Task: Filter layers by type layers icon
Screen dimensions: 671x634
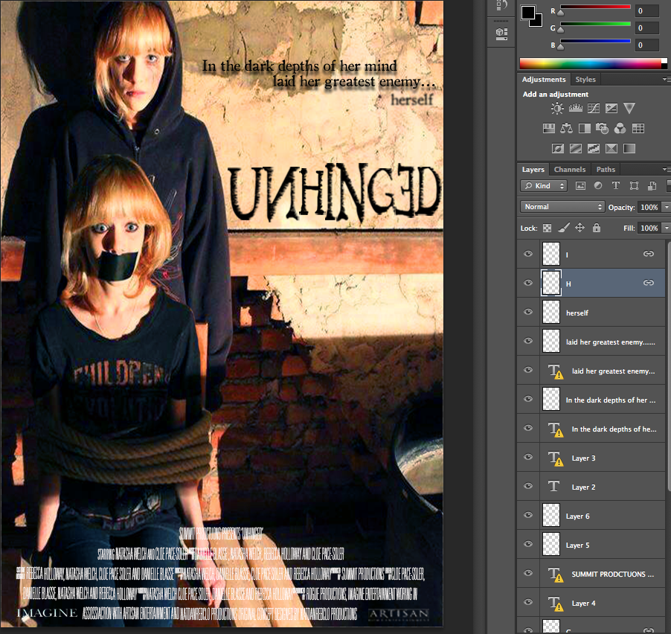Action: (x=616, y=186)
